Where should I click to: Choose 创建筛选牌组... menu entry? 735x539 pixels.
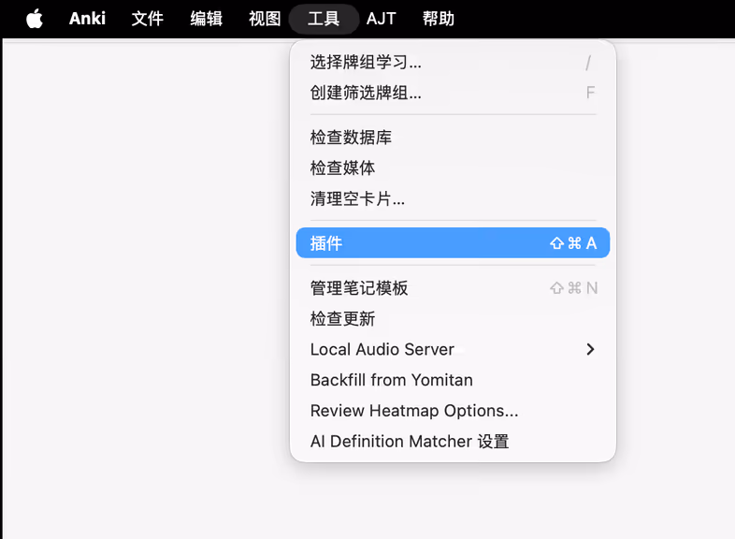click(x=453, y=93)
